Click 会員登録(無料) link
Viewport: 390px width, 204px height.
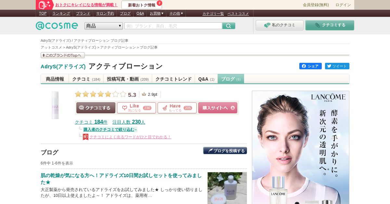click(x=316, y=5)
